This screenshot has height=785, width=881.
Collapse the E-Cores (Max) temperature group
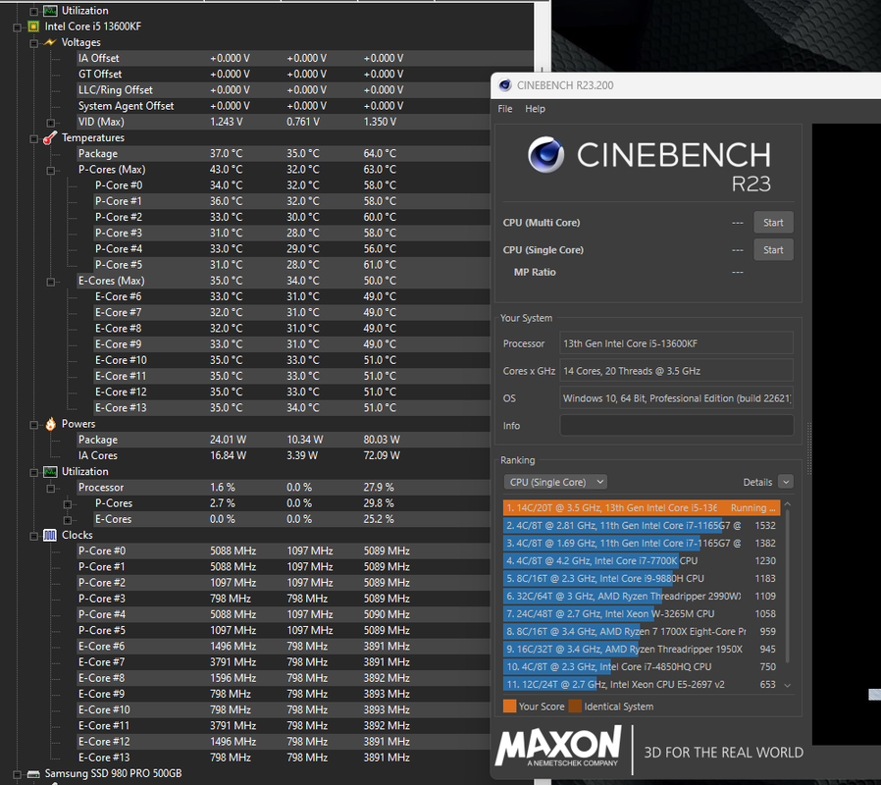point(51,281)
